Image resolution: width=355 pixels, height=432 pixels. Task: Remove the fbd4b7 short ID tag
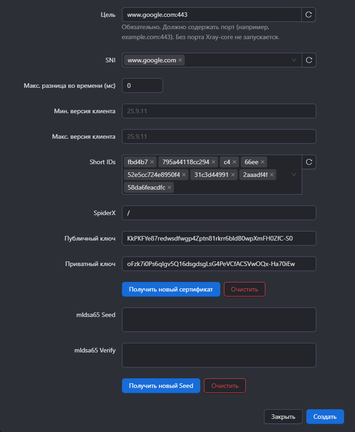coord(152,162)
